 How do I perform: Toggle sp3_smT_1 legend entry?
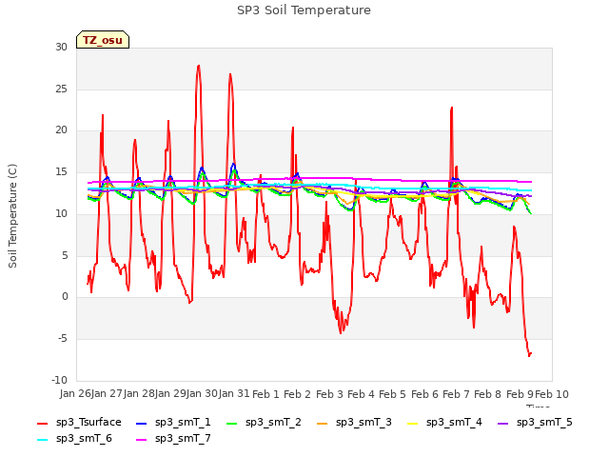173,423
